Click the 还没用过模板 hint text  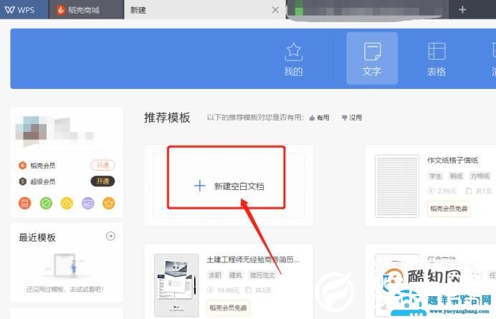coord(65,290)
